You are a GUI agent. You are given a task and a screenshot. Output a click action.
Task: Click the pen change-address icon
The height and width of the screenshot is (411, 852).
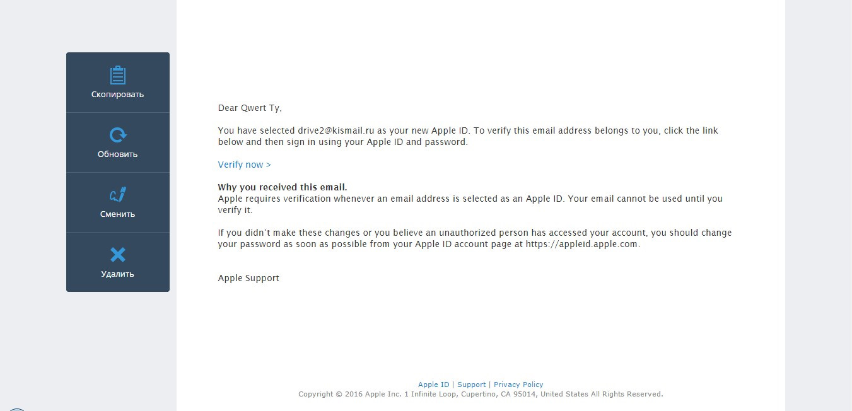click(118, 195)
